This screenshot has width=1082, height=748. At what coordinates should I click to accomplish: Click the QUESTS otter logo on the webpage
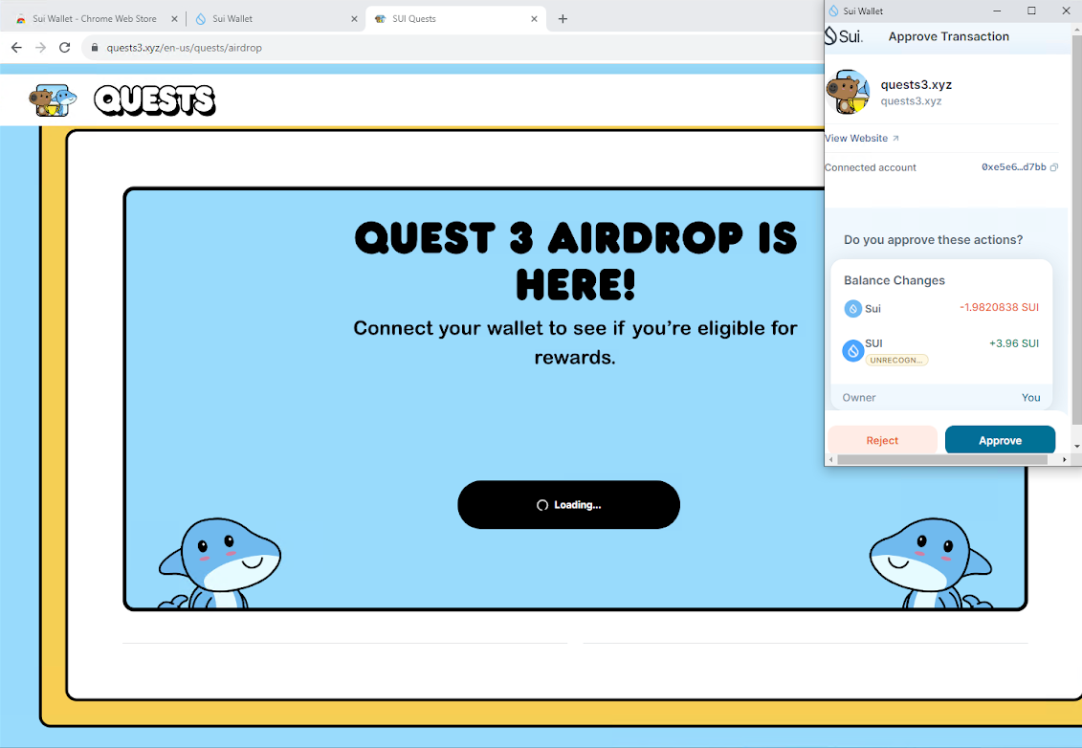[55, 99]
